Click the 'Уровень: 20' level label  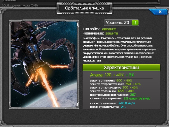click(x=117, y=22)
